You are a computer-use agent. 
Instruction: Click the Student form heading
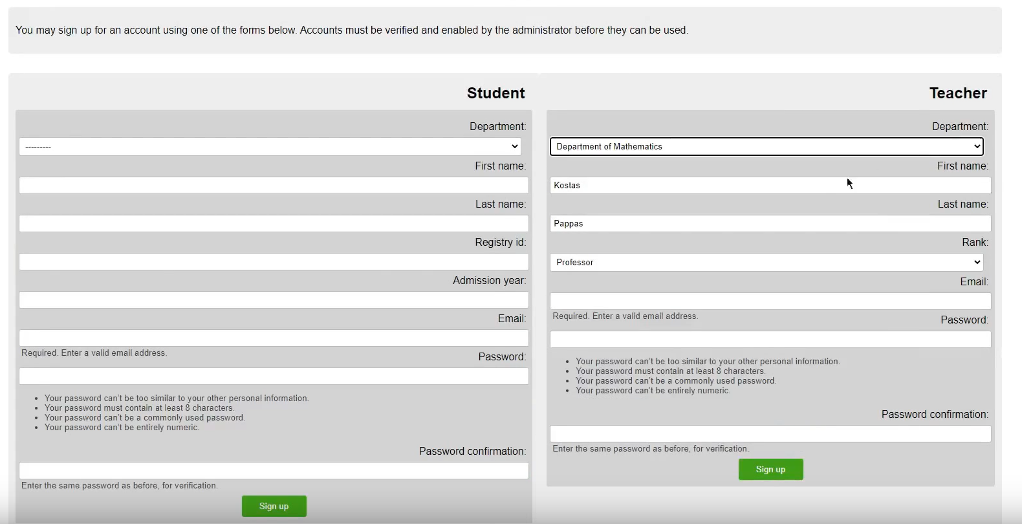point(496,93)
